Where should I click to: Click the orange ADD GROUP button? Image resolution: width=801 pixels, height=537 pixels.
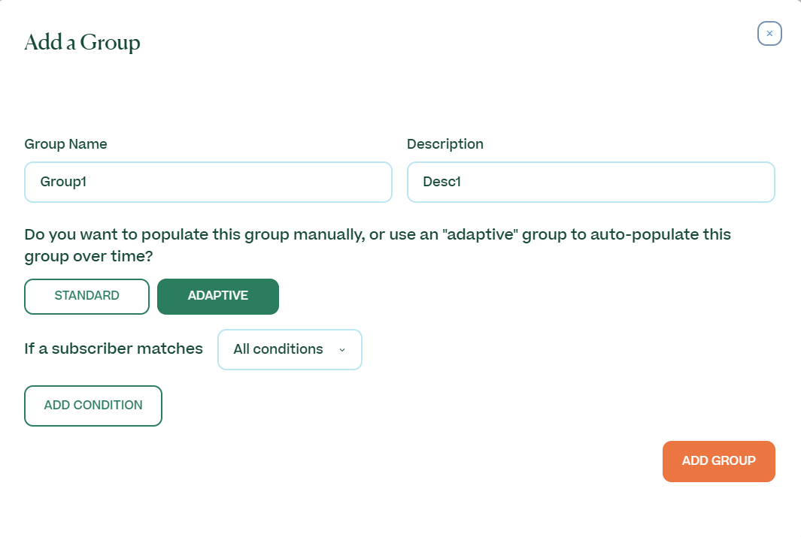pos(719,461)
